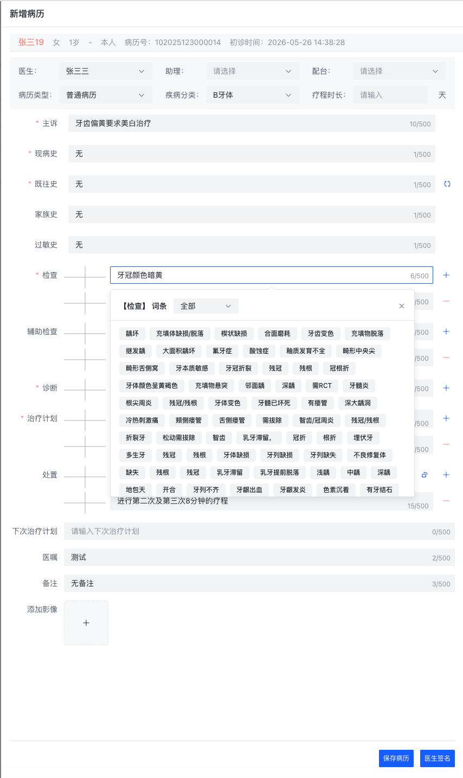
Task: Click the 现病史 text field
Action: pyautogui.click(x=252, y=154)
